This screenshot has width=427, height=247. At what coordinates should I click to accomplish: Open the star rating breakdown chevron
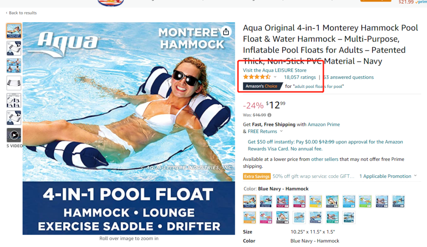pyautogui.click(x=275, y=77)
